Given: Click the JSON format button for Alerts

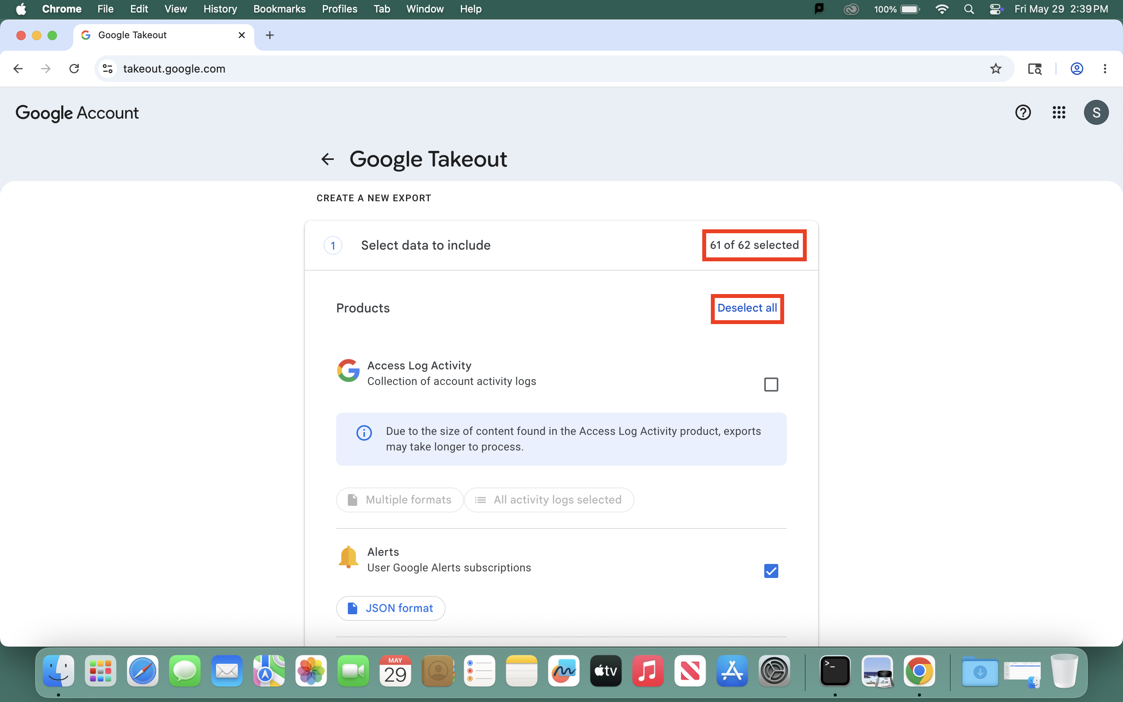Looking at the screenshot, I should (x=391, y=608).
